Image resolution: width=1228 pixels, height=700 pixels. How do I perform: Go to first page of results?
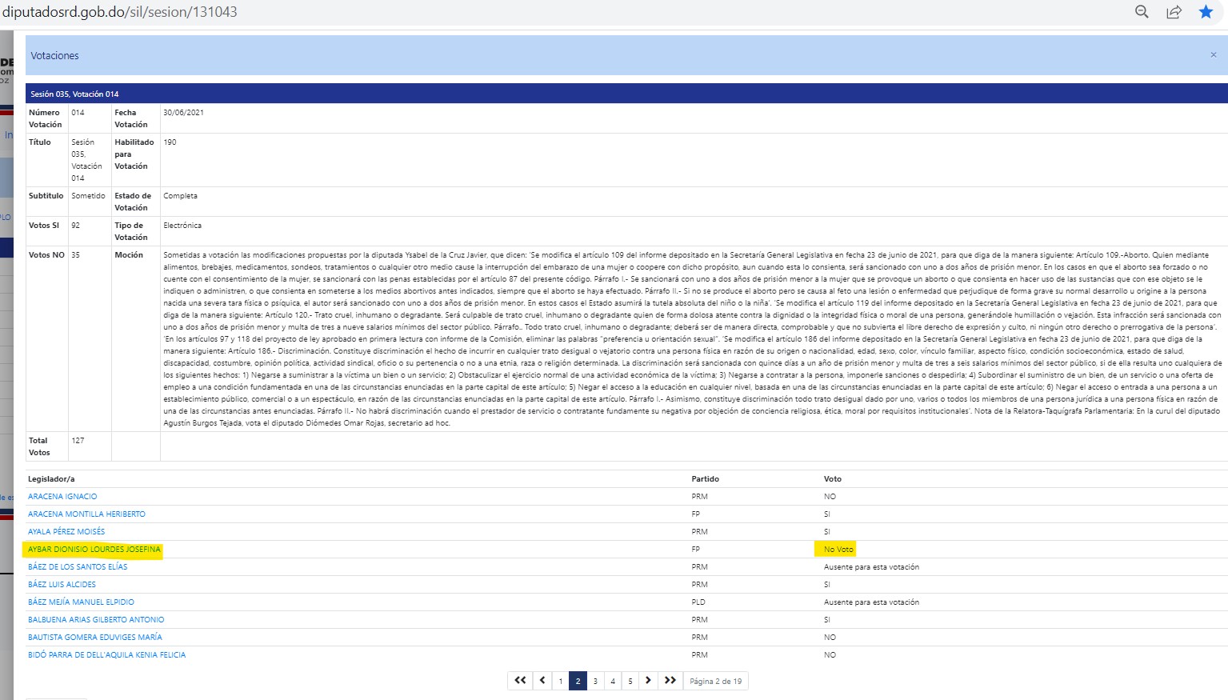coord(520,681)
